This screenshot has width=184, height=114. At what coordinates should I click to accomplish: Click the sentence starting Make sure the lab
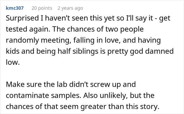tap(71, 84)
